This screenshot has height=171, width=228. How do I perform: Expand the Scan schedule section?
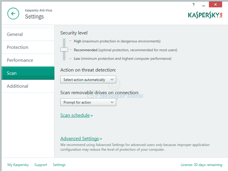(x=77, y=115)
